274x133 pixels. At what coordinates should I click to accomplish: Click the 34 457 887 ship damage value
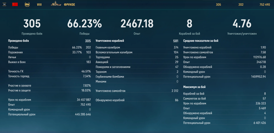(84, 100)
